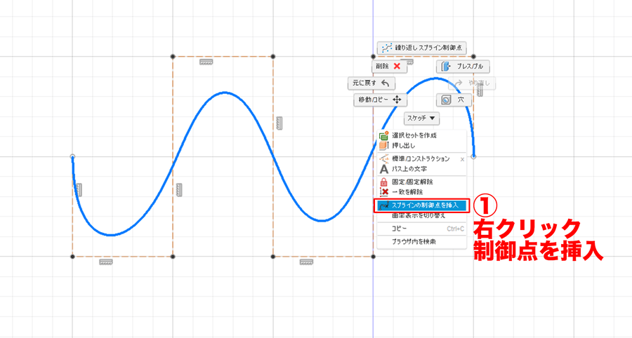This screenshot has height=338, width=632.
Task: Click スプラインの制御点を挿入 menu entry
Action: pos(421,205)
